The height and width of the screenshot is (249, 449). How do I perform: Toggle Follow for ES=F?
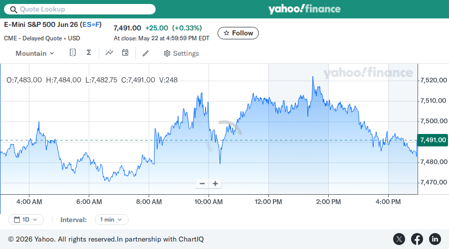pyautogui.click(x=238, y=33)
